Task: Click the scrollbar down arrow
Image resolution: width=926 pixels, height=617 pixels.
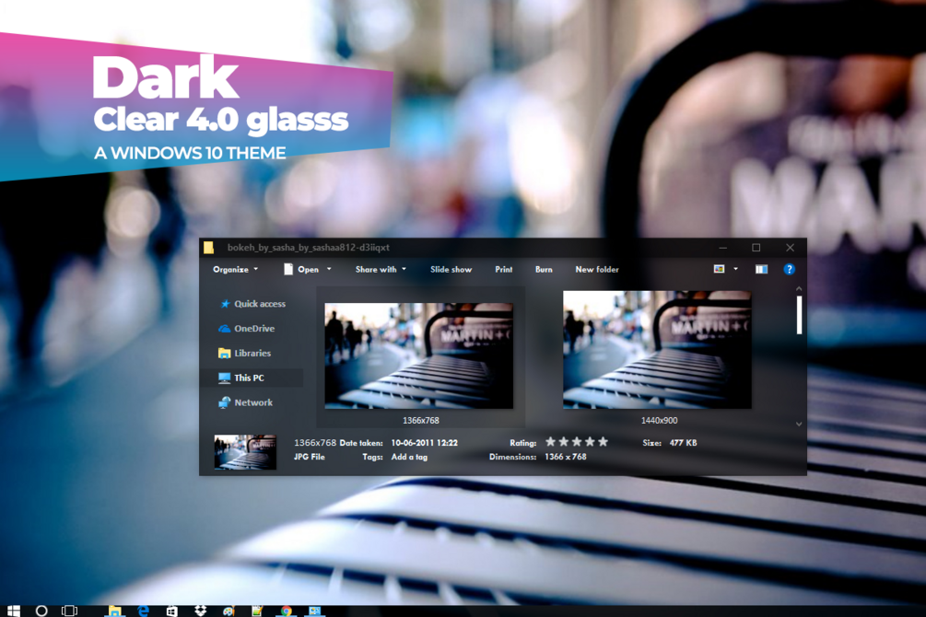Action: pyautogui.click(x=799, y=424)
